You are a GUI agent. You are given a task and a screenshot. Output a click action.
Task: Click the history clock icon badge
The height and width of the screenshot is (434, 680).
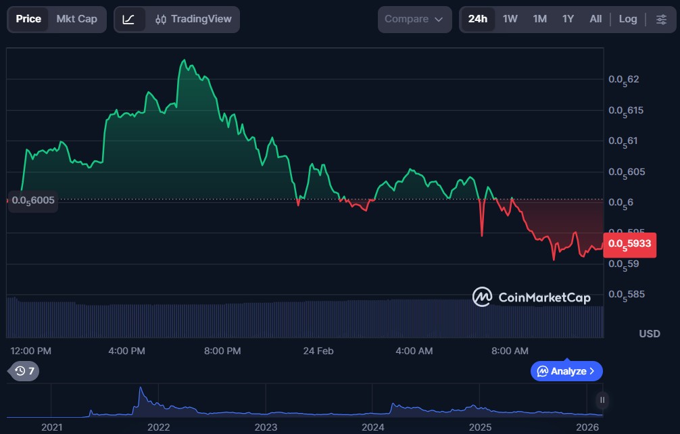[x=24, y=370]
